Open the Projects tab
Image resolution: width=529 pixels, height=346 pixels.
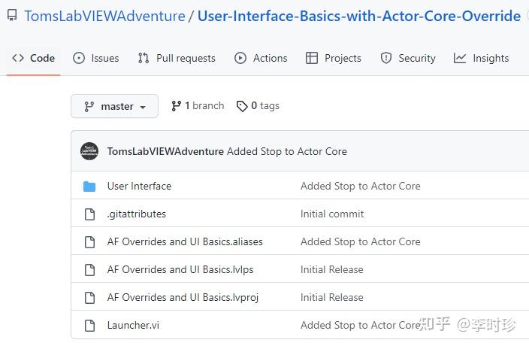click(334, 58)
